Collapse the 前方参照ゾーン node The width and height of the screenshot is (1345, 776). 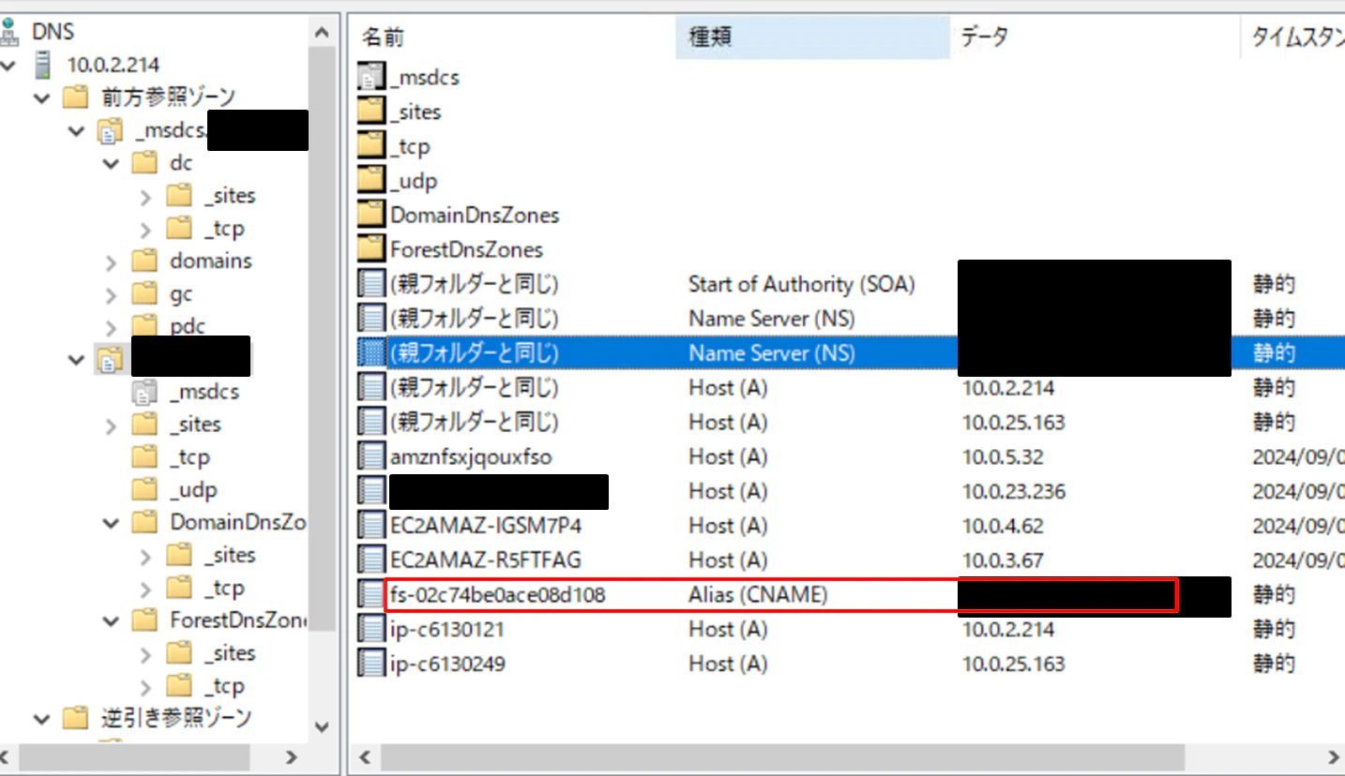point(42,97)
